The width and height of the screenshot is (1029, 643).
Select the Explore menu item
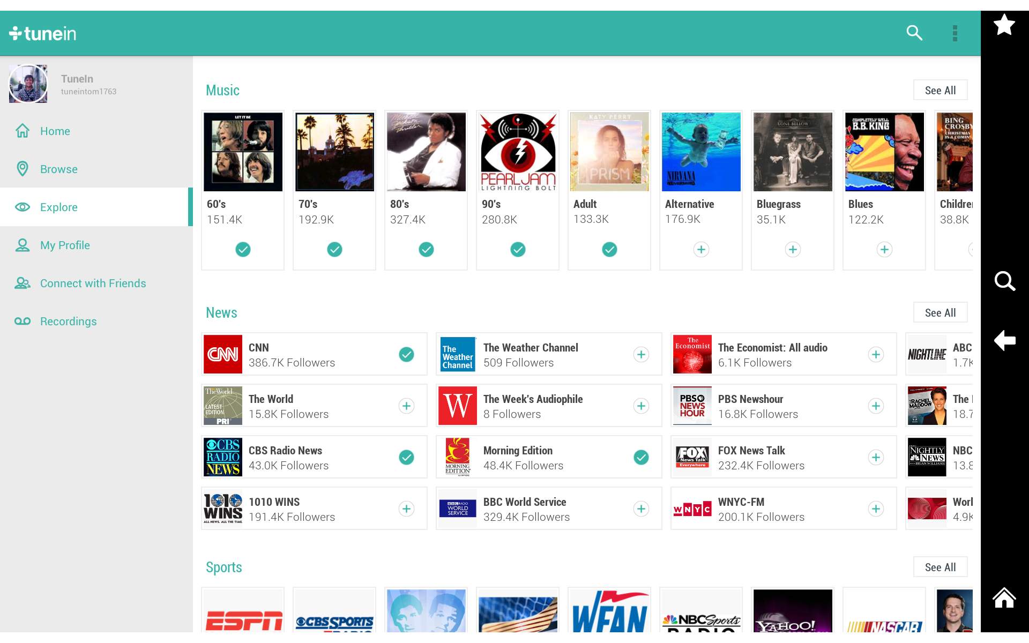pos(58,207)
